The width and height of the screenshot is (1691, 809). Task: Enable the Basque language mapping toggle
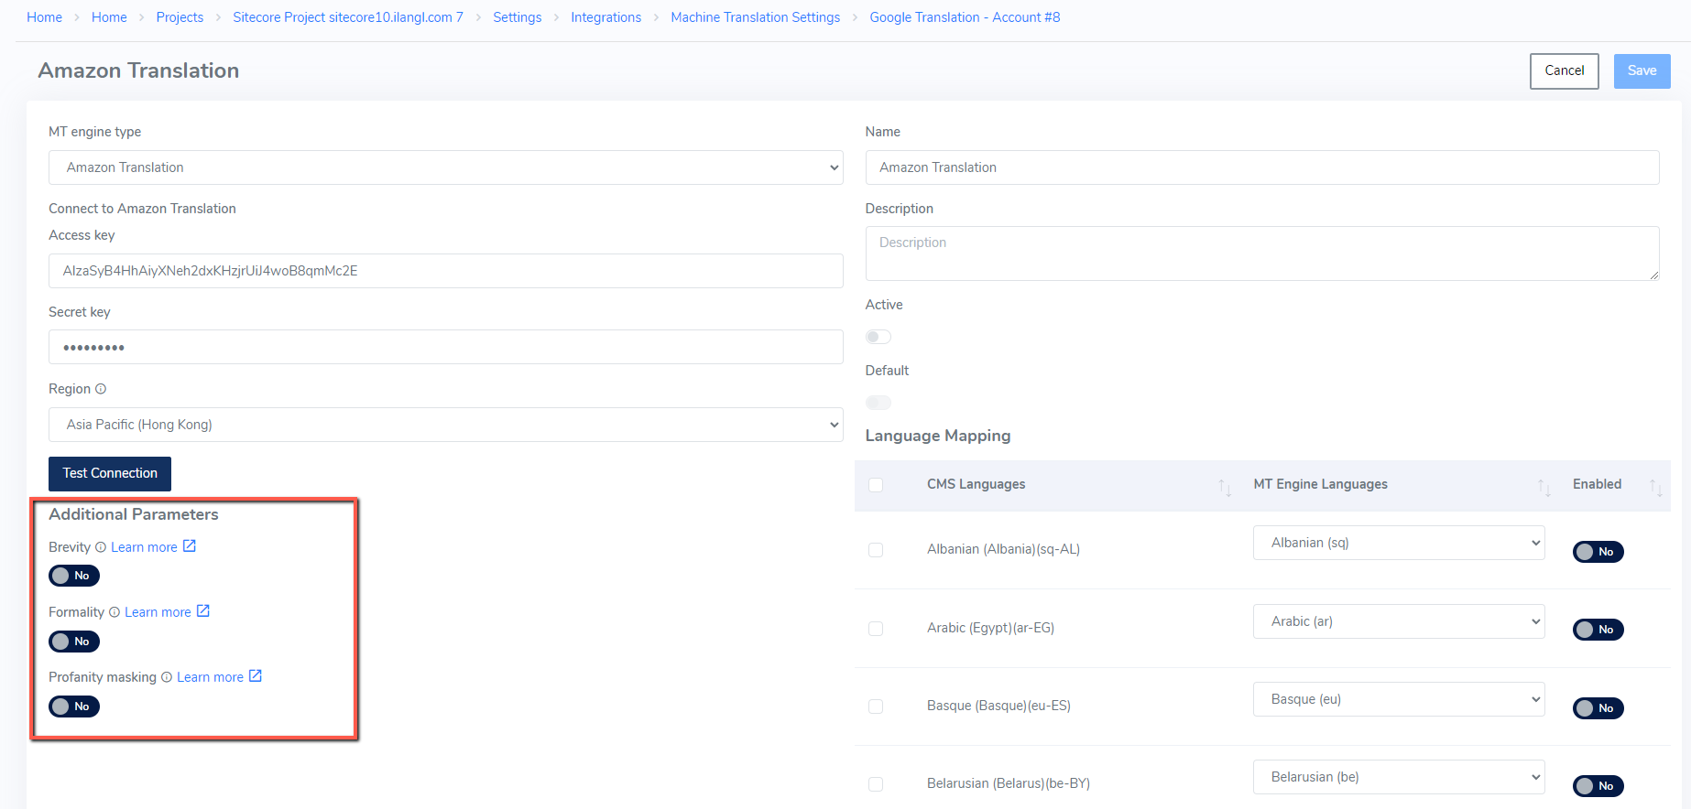click(x=1598, y=708)
